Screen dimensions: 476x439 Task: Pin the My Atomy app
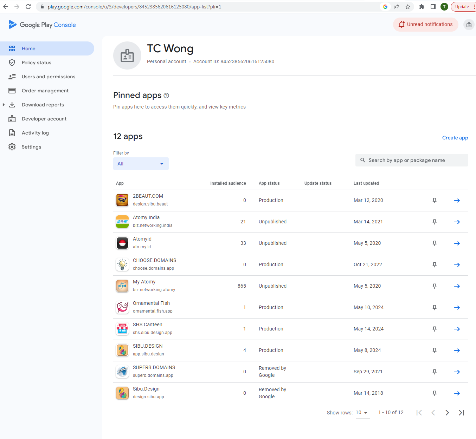pos(435,286)
